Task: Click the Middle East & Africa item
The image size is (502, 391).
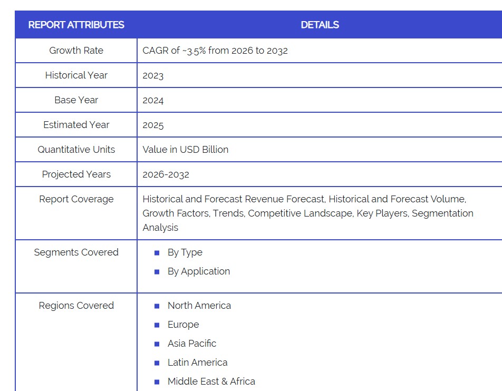Action: pyautogui.click(x=211, y=382)
